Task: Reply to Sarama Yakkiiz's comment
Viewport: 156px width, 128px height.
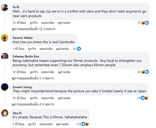Action: pos(47,49)
